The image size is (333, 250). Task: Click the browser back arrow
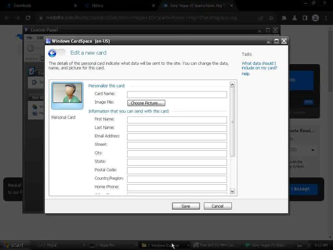(7, 18)
